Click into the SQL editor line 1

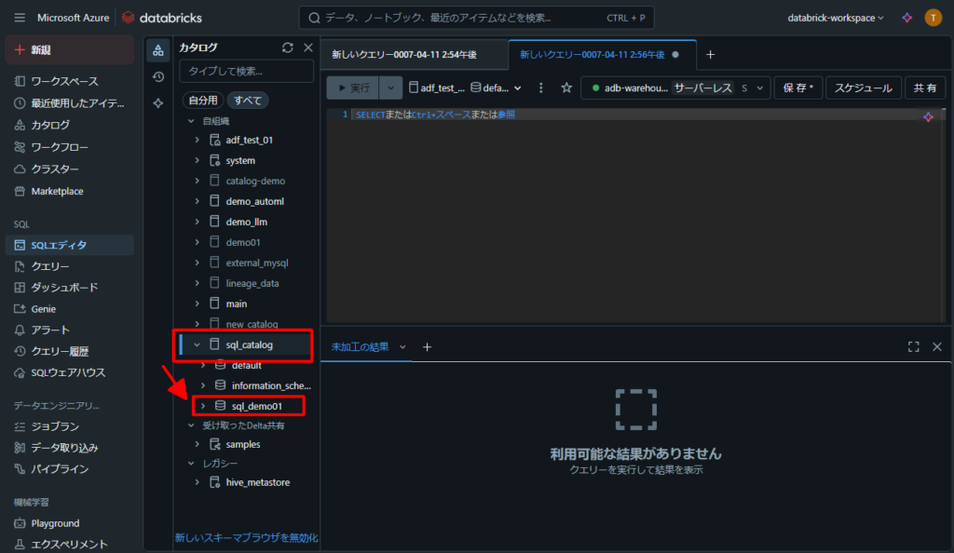pyautogui.click(x=635, y=115)
